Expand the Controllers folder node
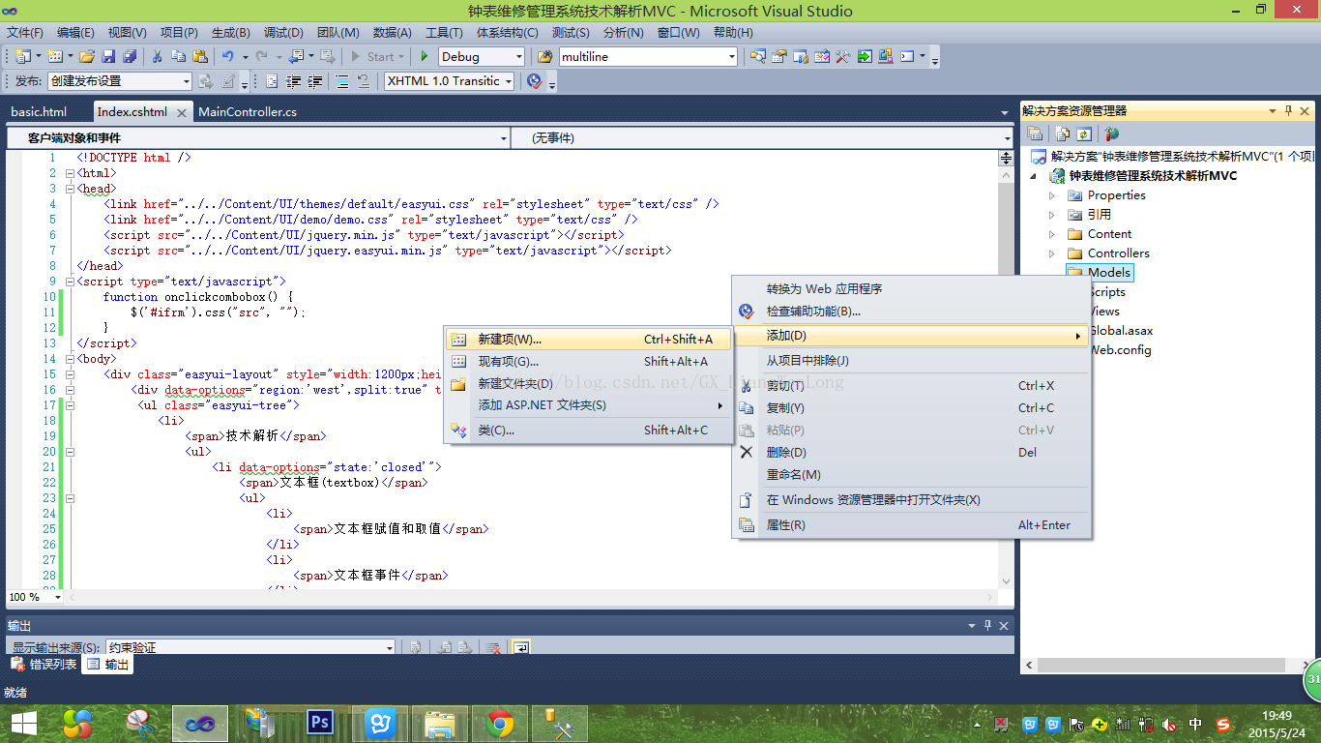Image resolution: width=1321 pixels, height=743 pixels. point(1052,253)
